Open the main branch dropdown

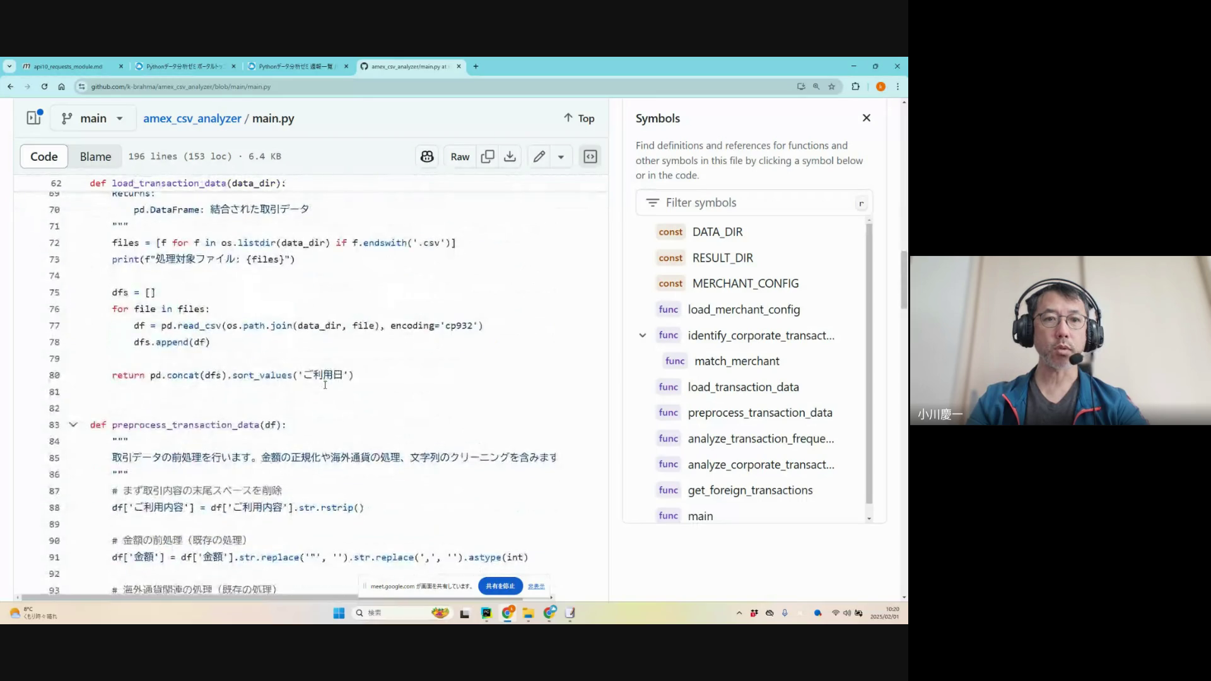(93, 118)
